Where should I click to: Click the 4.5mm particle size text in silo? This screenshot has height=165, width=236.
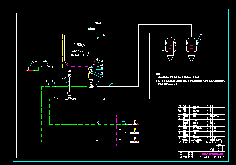(78, 51)
